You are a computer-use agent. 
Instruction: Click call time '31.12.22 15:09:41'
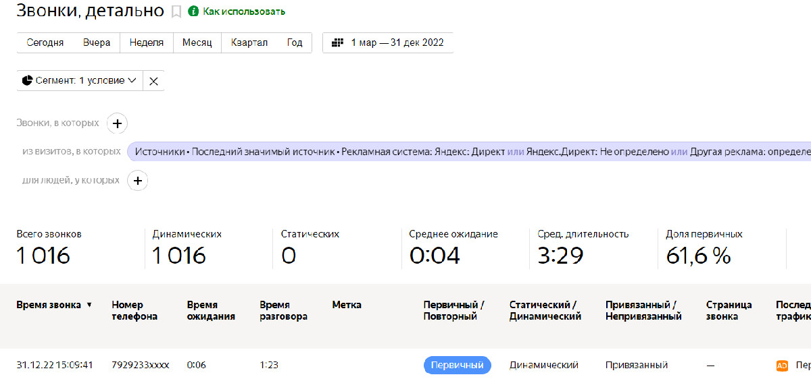point(54,365)
